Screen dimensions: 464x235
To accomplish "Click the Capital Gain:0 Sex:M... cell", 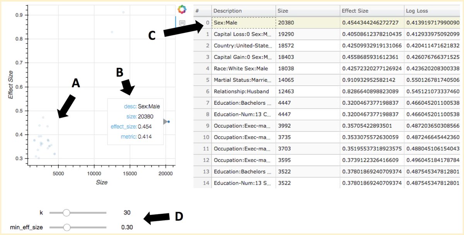I will pos(243,57).
